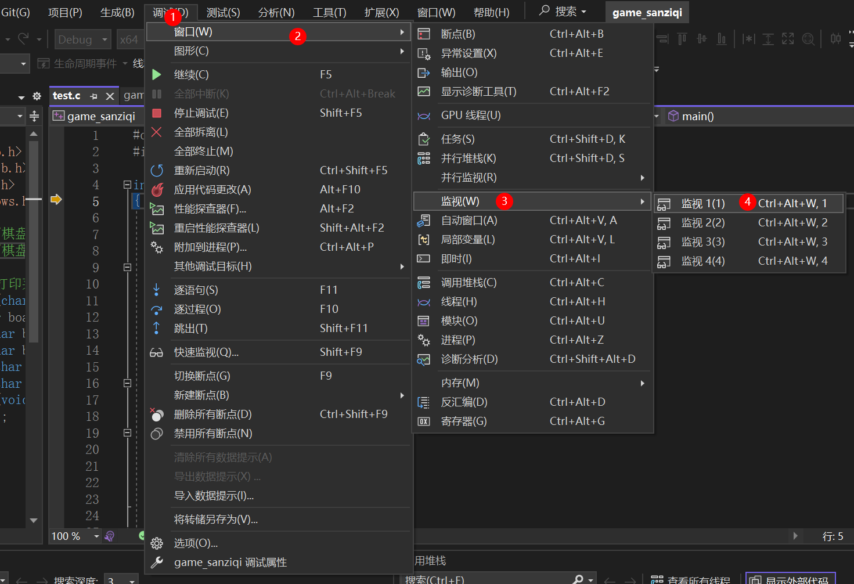The image size is (854, 584).
Task: Open the Window (窗口(W)) menu in the menu bar
Action: (x=437, y=12)
